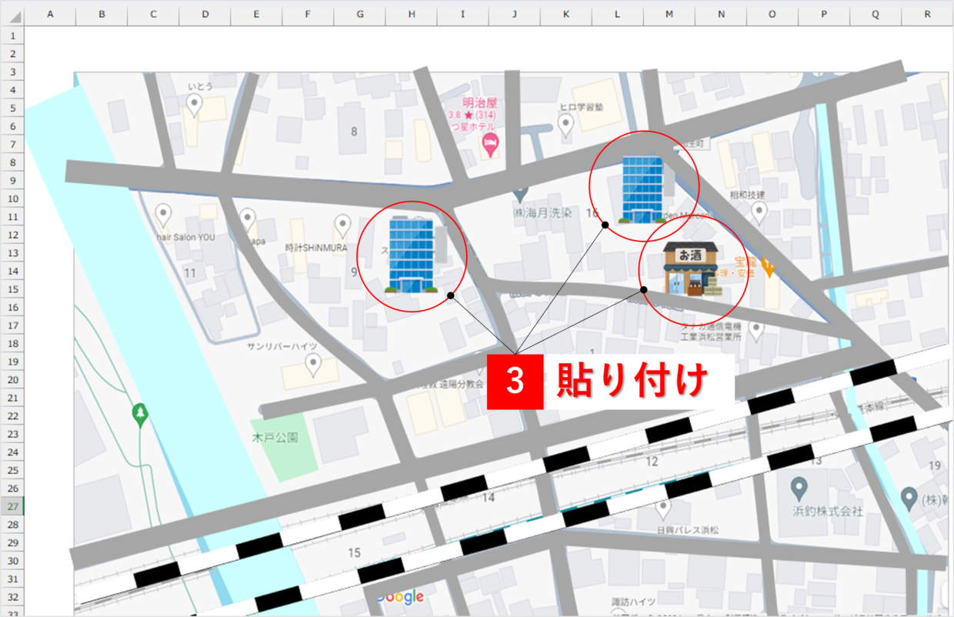Click the map pin for ヒロ学習塾

[x=566, y=125]
